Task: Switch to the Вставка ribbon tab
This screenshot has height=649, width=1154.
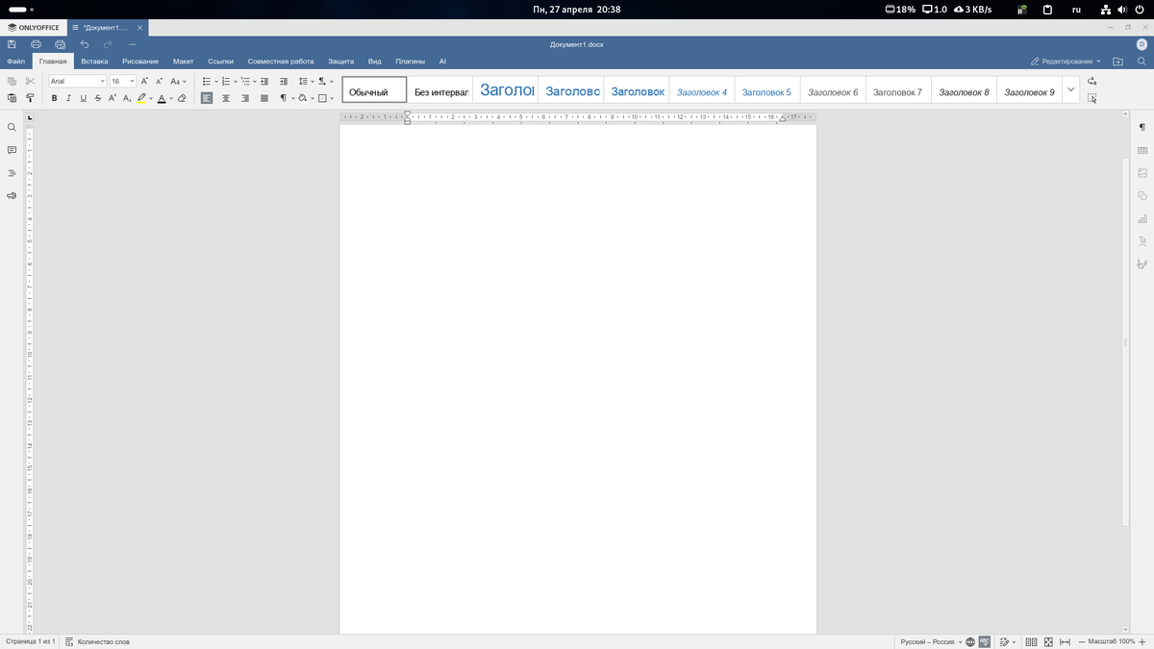Action: 93,61
